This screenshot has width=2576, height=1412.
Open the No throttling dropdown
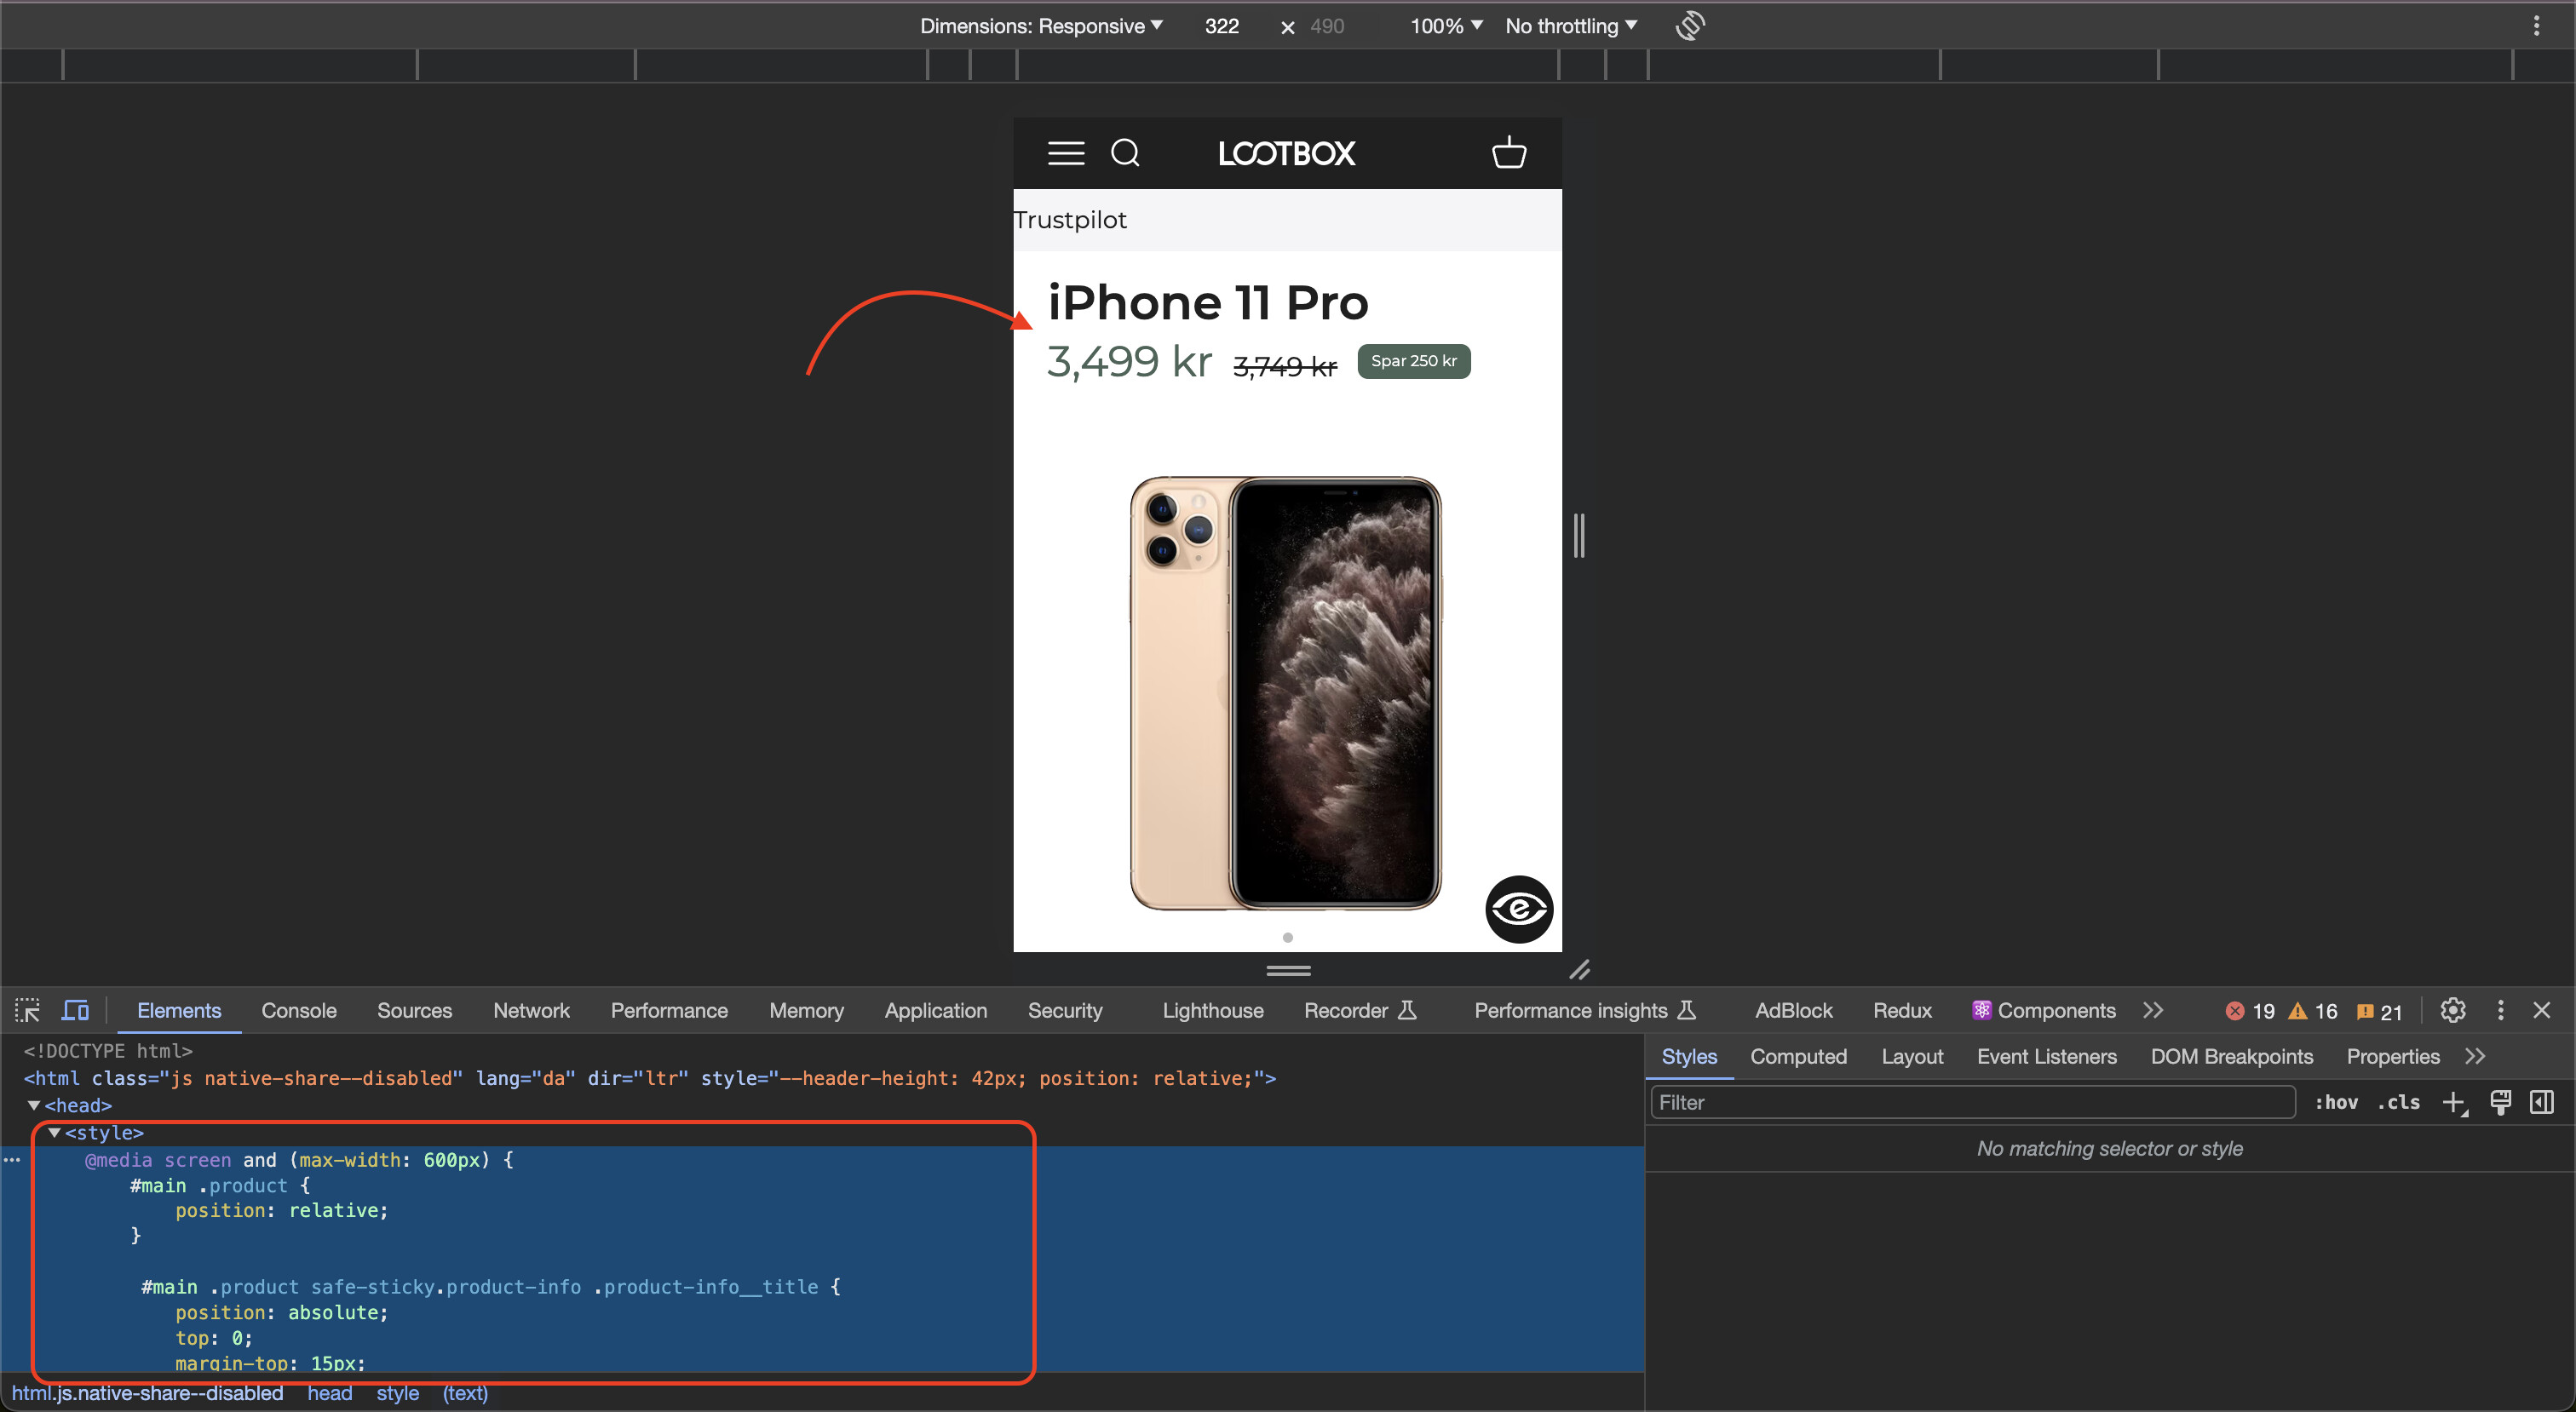1570,26
